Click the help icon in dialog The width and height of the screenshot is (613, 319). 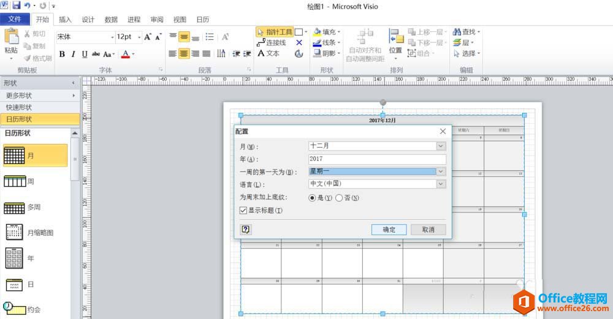tap(246, 229)
